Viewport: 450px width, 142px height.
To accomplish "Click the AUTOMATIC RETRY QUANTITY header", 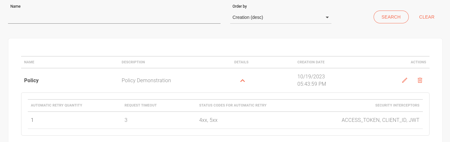I will point(57,105).
